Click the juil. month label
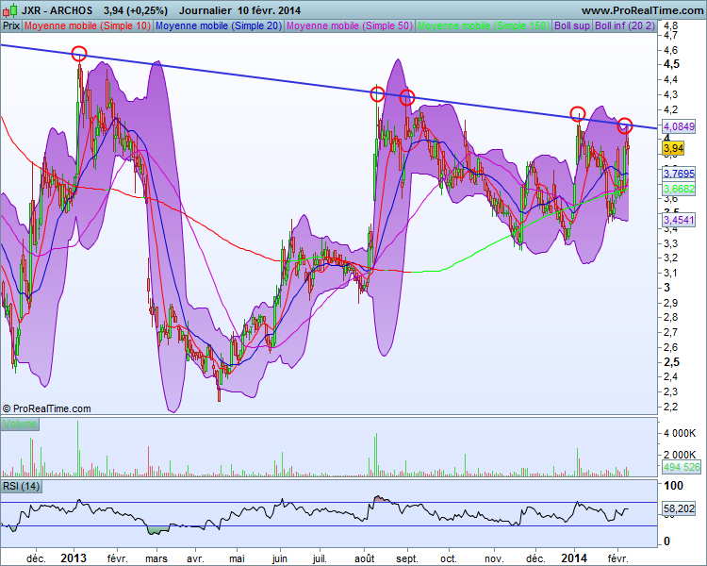 (320, 558)
